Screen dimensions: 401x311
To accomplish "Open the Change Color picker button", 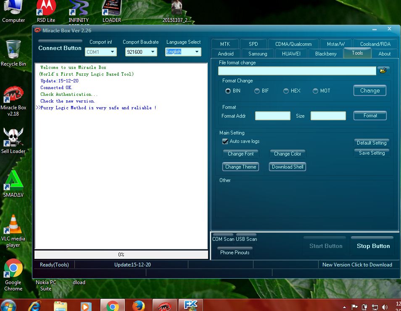I will tap(288, 154).
